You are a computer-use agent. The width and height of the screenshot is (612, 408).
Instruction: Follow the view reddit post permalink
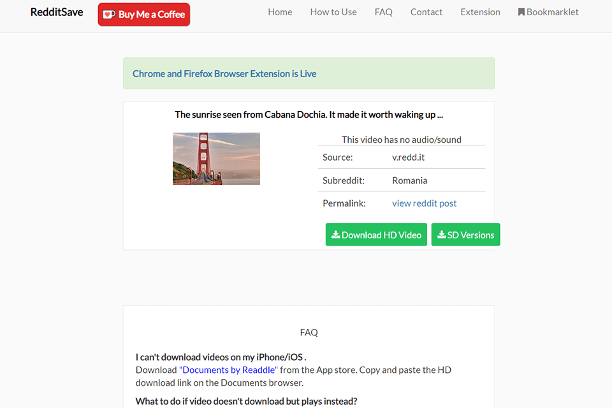click(425, 203)
